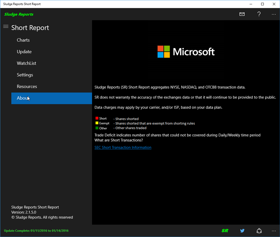Click the mail envelope icon
This screenshot has width=280, height=237.
pyautogui.click(x=242, y=14)
